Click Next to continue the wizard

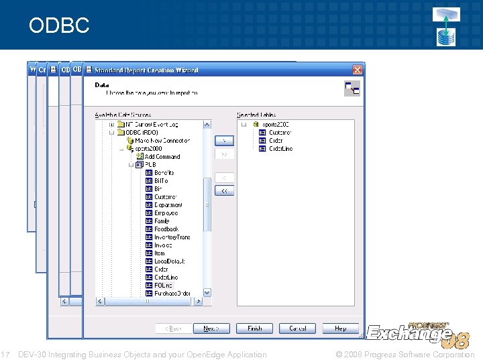[211, 328]
